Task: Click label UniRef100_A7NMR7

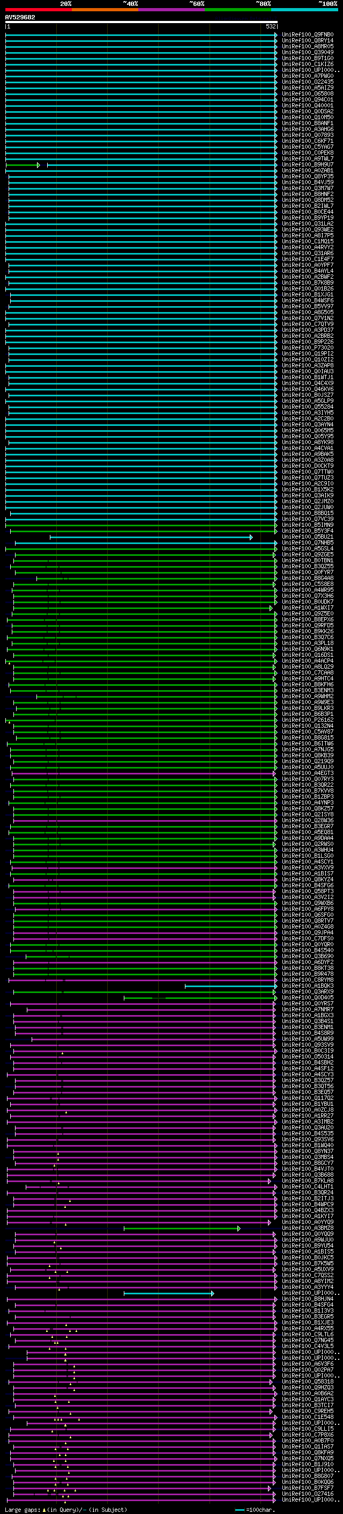Action: (x=307, y=1009)
